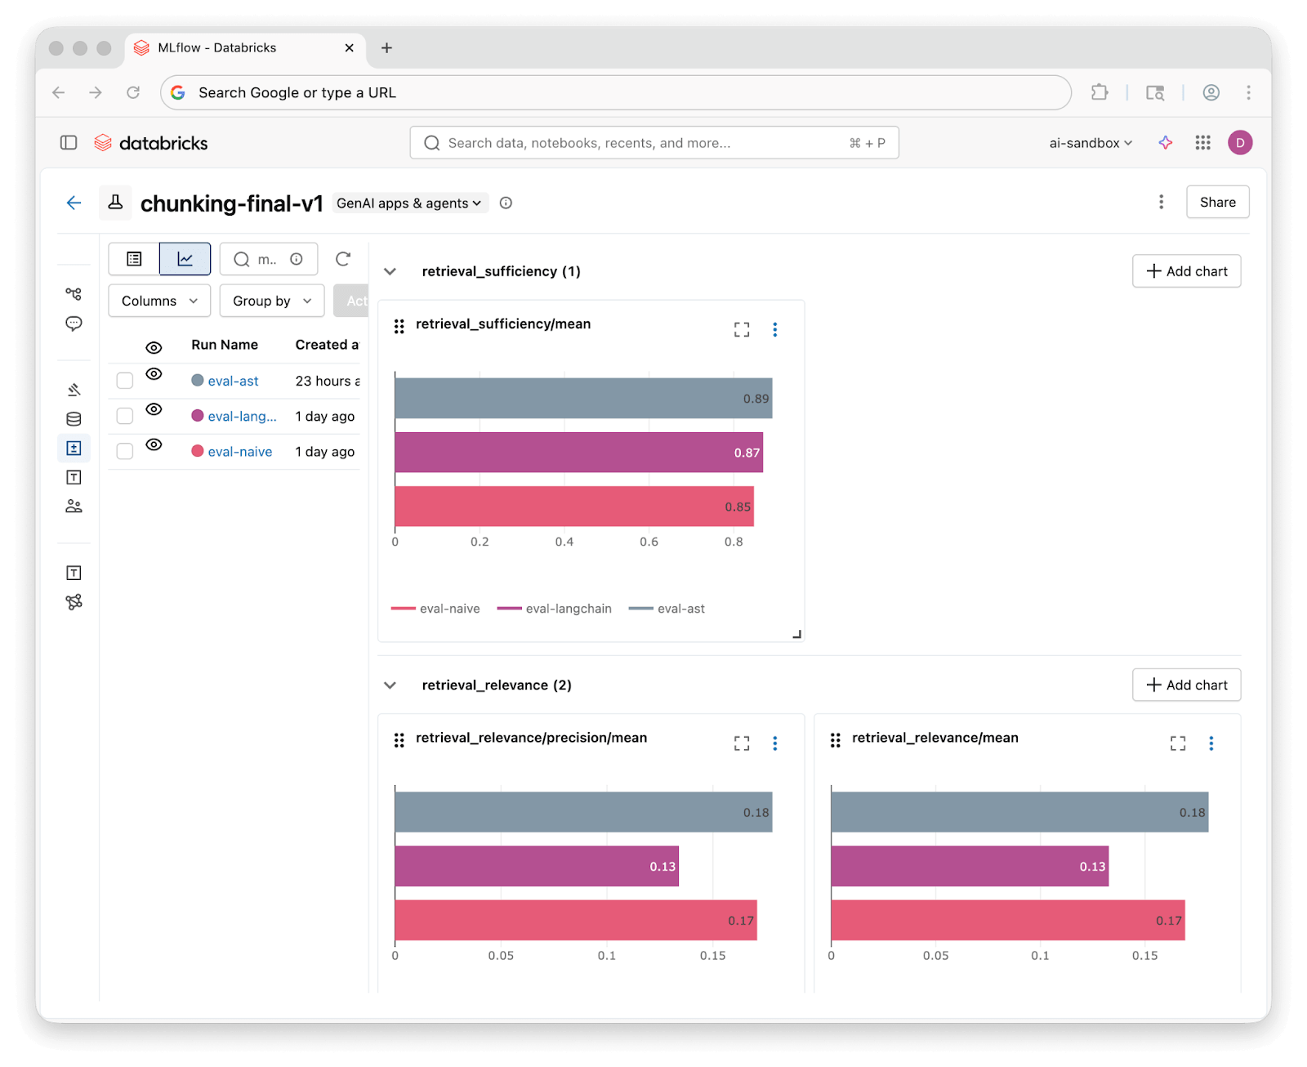Image resolution: width=1307 pixels, height=1067 pixels.
Task: Click the refresh runs icon
Action: coord(343,259)
